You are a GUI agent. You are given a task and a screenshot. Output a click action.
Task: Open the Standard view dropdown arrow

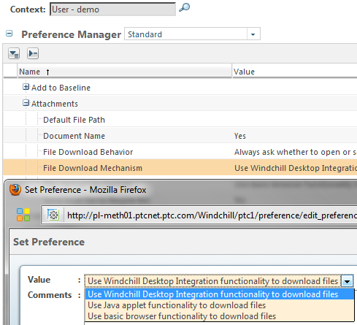(253, 34)
